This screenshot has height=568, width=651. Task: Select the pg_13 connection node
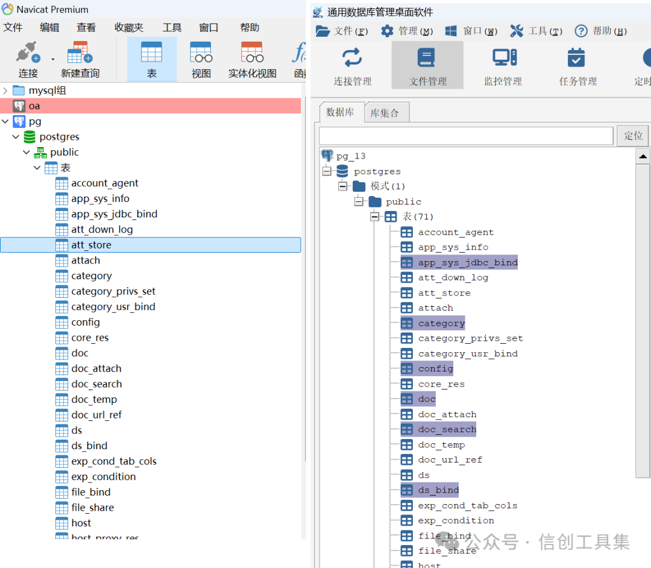point(351,156)
